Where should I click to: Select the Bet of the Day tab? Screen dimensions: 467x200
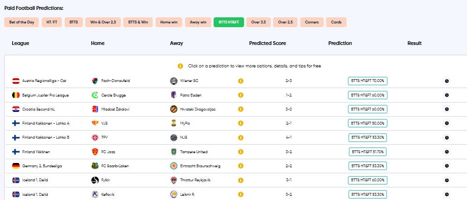pyautogui.click(x=22, y=22)
